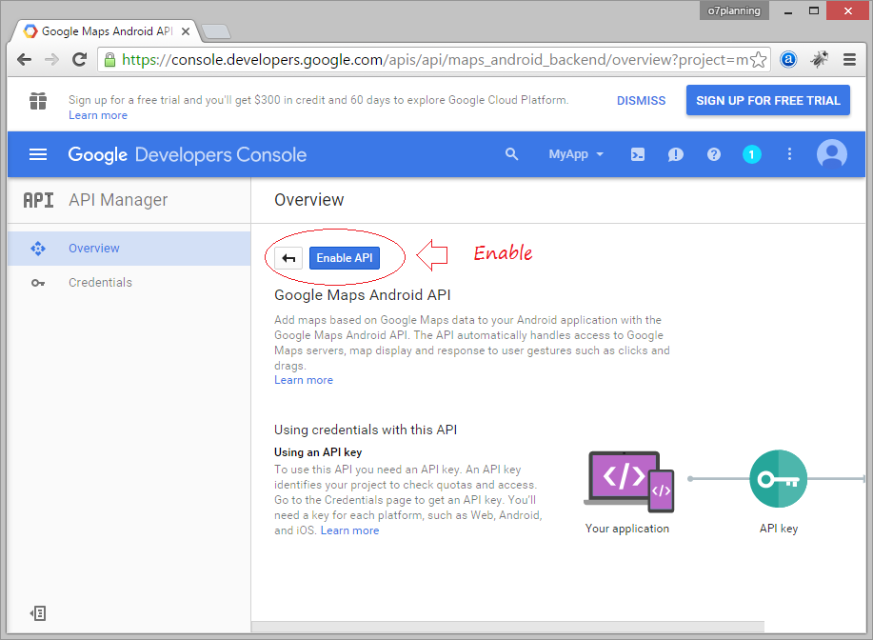The height and width of the screenshot is (640, 873).
Task: Select Overview in the API Manager sidebar
Action: (129, 249)
